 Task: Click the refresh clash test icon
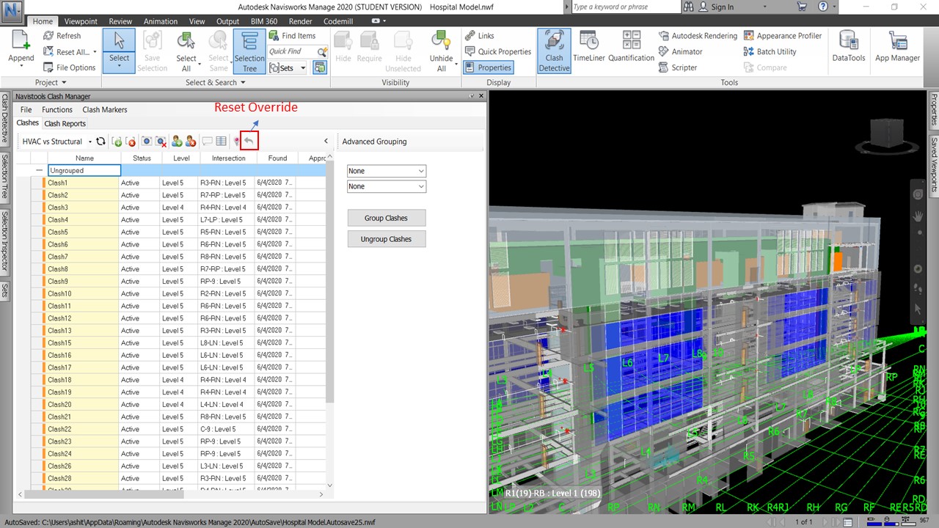tap(101, 142)
